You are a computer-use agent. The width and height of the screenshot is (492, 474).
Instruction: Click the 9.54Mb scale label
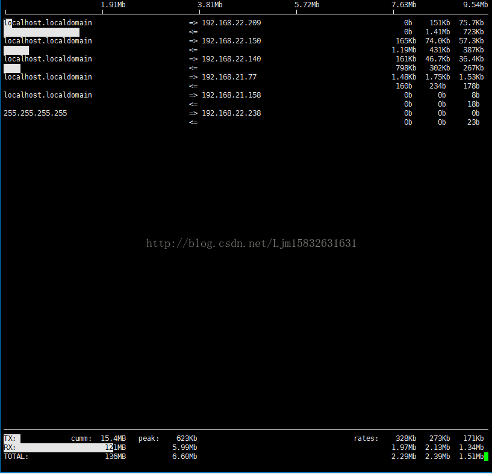point(476,5)
